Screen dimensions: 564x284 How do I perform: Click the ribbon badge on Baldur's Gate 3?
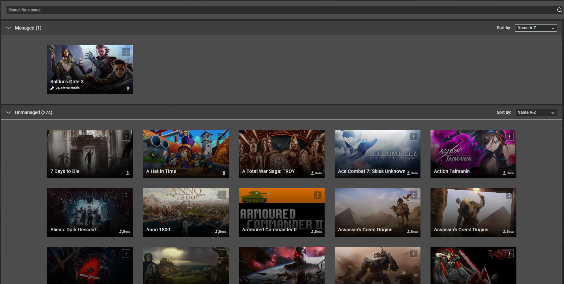click(x=128, y=89)
